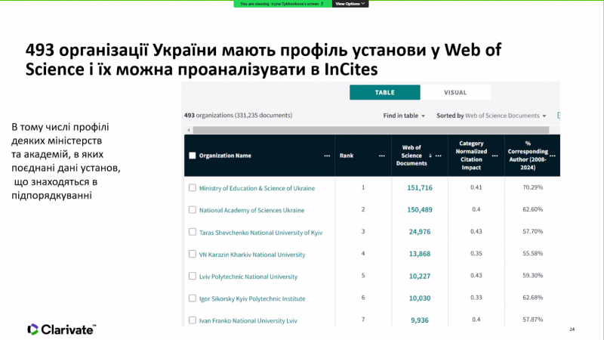Open the Sorted by Web of Science Documents dropdown
Screen dimensions: 604x340
pyautogui.click(x=492, y=116)
